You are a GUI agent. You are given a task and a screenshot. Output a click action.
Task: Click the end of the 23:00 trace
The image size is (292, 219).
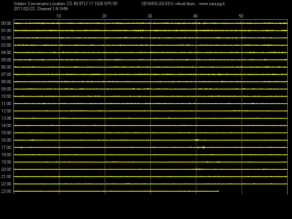click(218, 191)
